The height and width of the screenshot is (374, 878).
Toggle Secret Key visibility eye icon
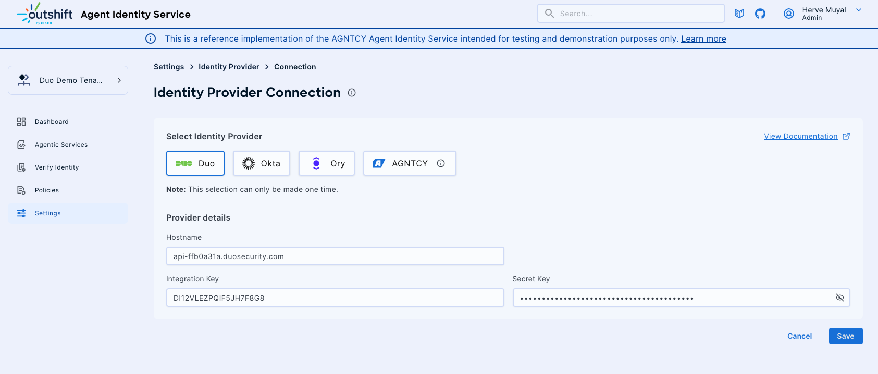[x=840, y=298]
